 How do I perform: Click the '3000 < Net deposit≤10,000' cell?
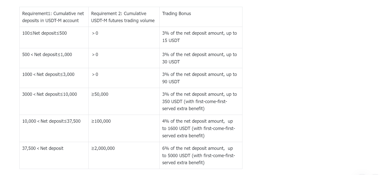click(x=54, y=101)
